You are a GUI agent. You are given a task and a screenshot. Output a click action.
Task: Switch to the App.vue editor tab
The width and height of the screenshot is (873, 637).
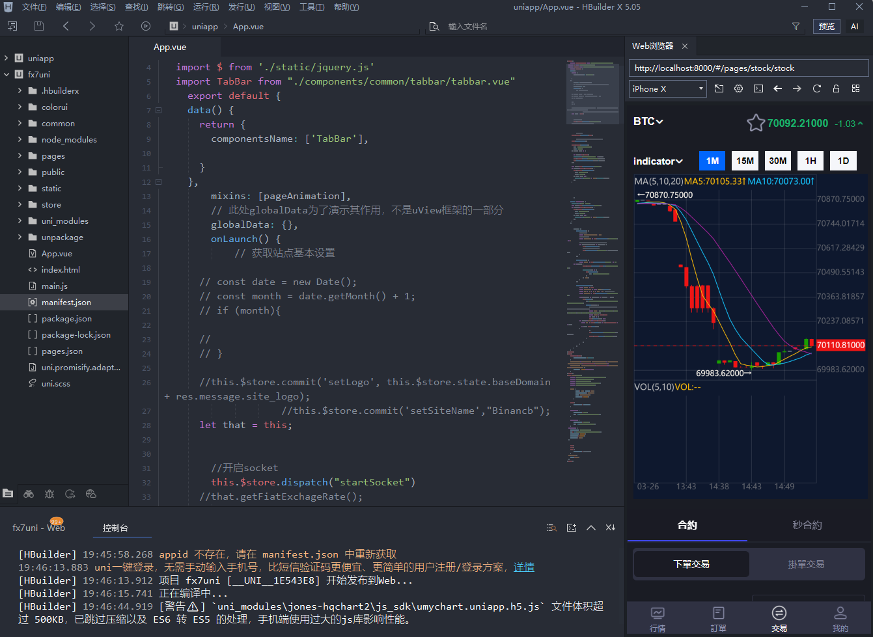click(x=170, y=47)
